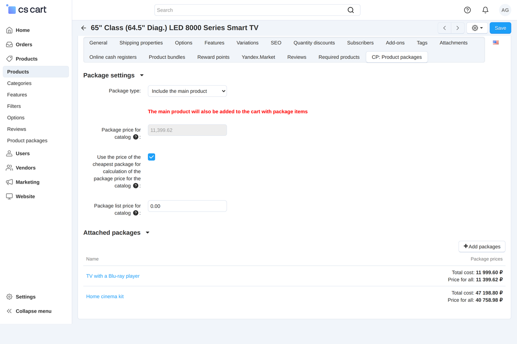
Task: Click the Orders inbox icon
Action: click(x=9, y=44)
